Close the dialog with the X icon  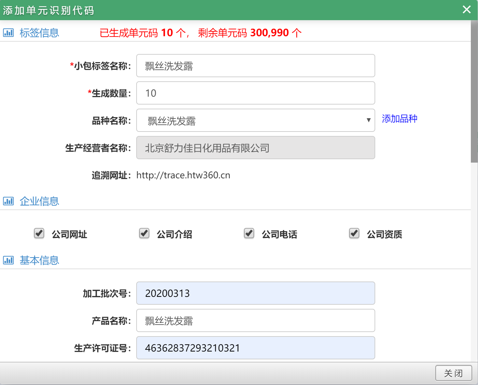467,10
